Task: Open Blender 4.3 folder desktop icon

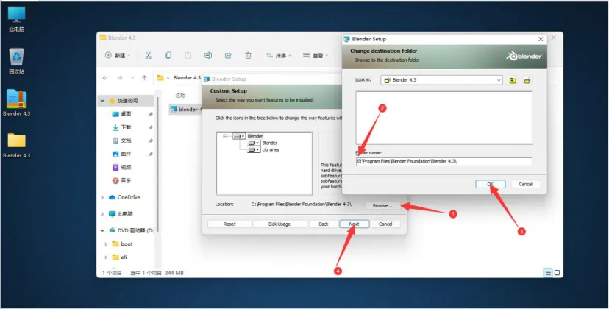Action: point(17,145)
